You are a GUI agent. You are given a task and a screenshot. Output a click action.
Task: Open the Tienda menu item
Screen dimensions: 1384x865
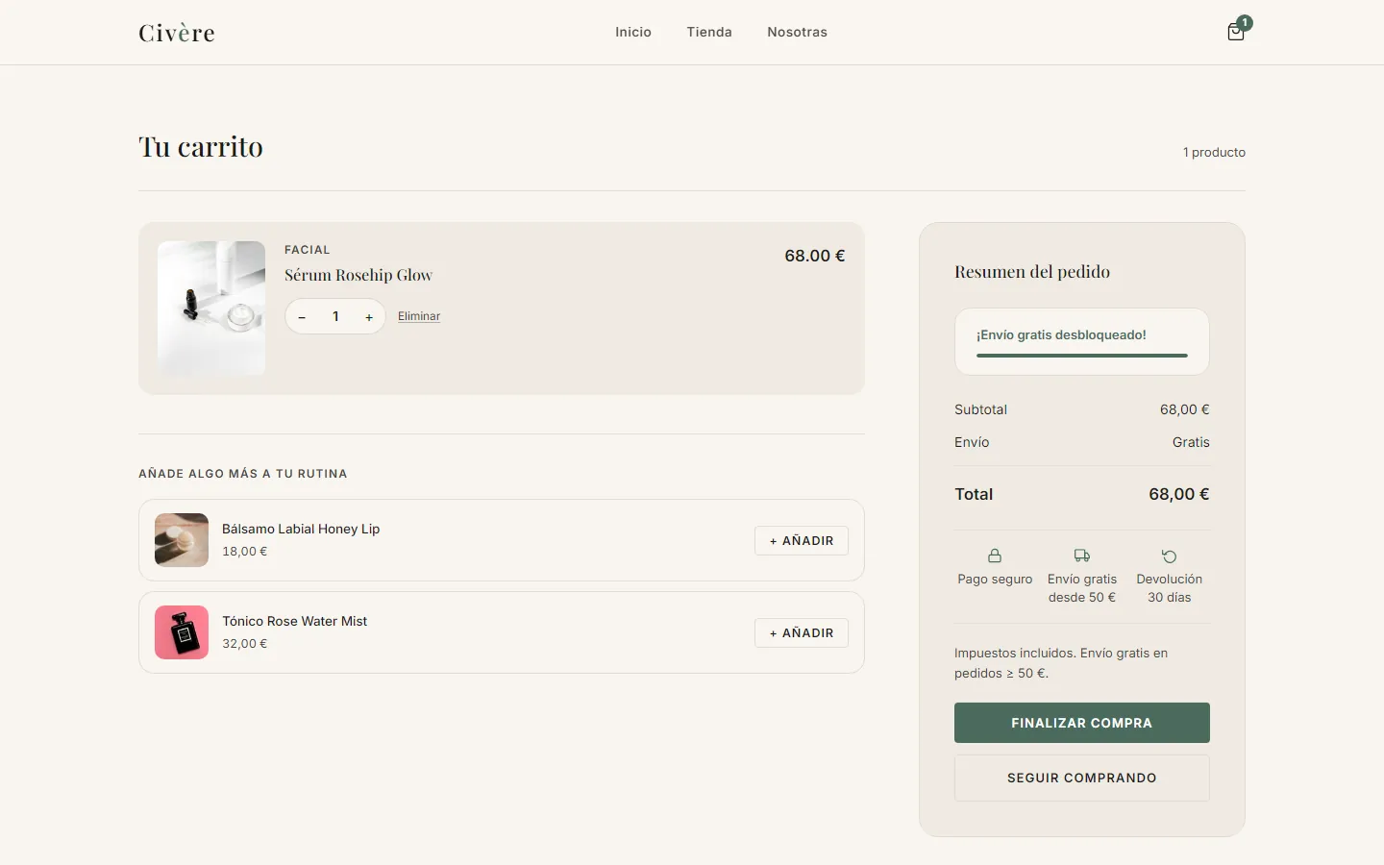709,32
